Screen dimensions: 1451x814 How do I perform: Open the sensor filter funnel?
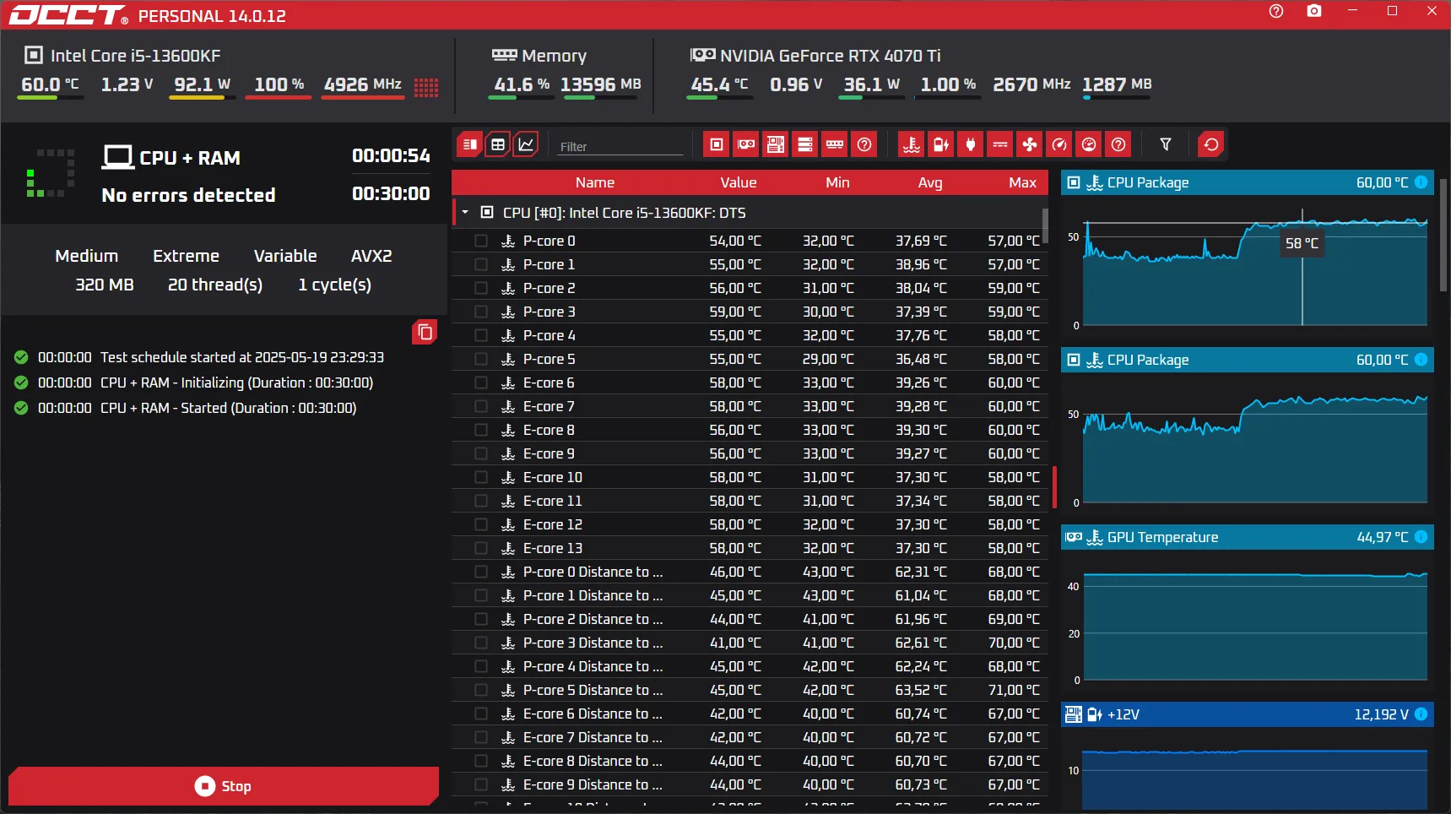1166,144
